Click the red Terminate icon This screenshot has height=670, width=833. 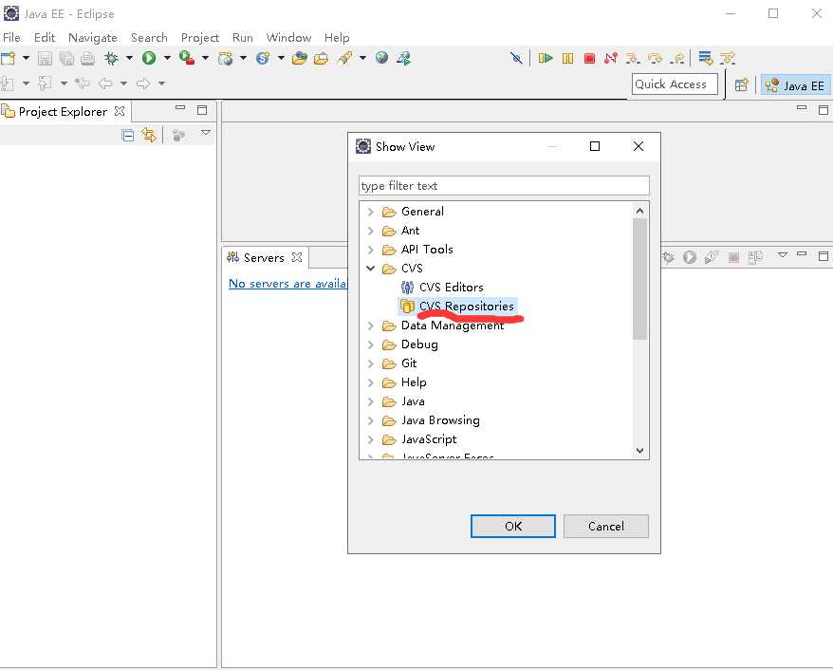(589, 58)
